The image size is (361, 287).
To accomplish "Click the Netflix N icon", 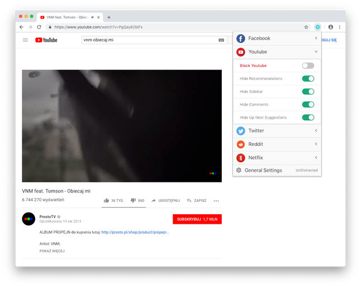I will [x=241, y=158].
